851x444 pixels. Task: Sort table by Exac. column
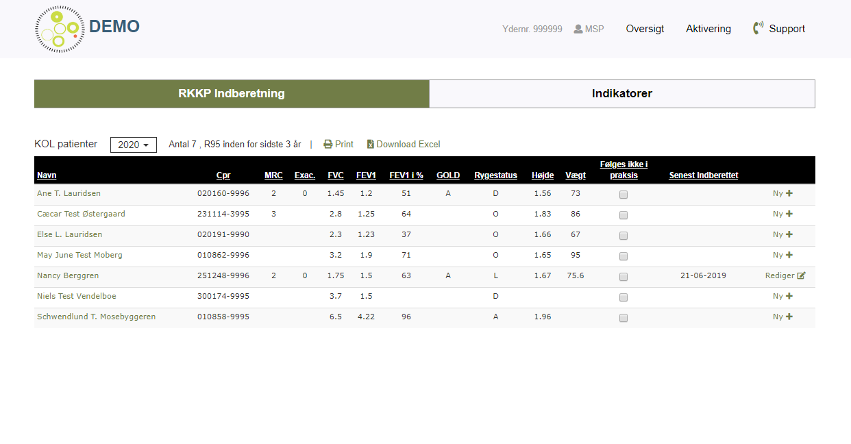click(x=305, y=175)
